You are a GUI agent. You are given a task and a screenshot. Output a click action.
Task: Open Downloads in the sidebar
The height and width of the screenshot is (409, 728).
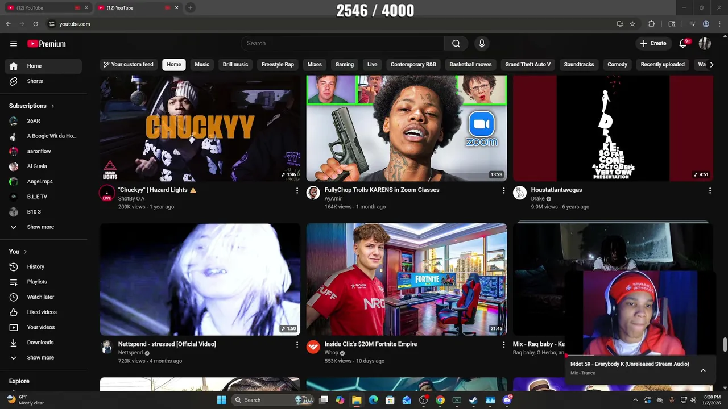point(43,343)
